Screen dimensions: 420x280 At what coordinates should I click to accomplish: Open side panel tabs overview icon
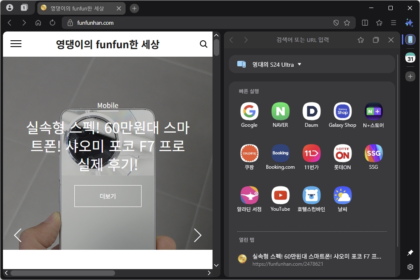[x=376, y=40]
